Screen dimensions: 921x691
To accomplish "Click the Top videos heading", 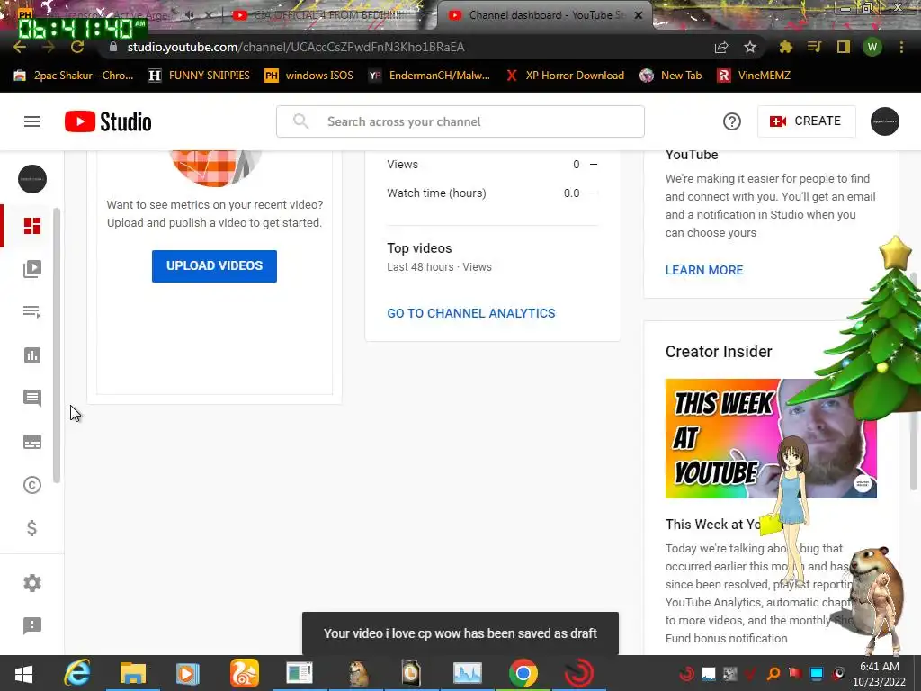I will [419, 248].
